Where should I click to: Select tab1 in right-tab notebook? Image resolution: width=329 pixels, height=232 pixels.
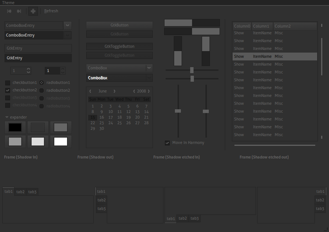point(320,191)
